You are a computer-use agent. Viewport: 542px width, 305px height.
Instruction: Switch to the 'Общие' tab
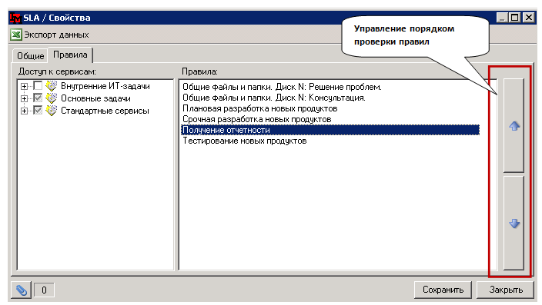[x=31, y=56]
